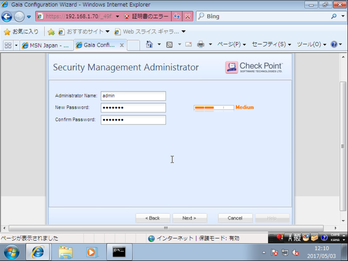Open the certificate error (証明書のエラー) notice
The image size is (348, 261).
pos(146,17)
